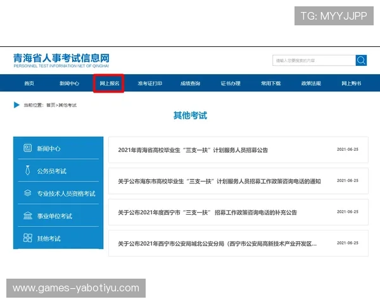The height and width of the screenshot is (304, 380).
Task: Select 事业单位考试 in the left sidebar
Action: [54, 216]
